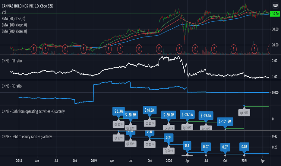281x166 pixels.
Task: Click the 2020 label on time axis
Action: coord(169,161)
